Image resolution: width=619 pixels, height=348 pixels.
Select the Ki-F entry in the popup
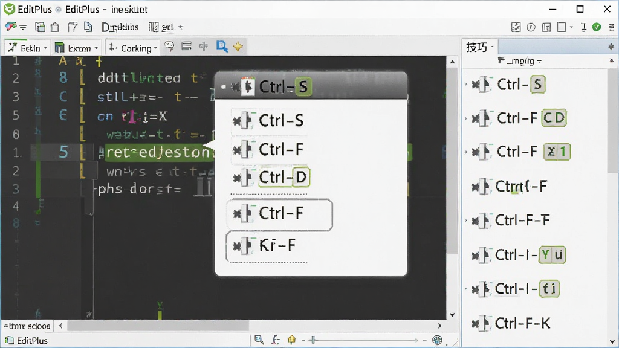pos(267,246)
